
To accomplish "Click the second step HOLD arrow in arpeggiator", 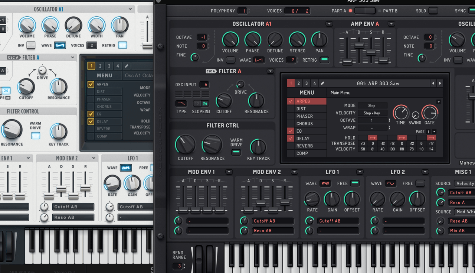I will pos(373,138).
